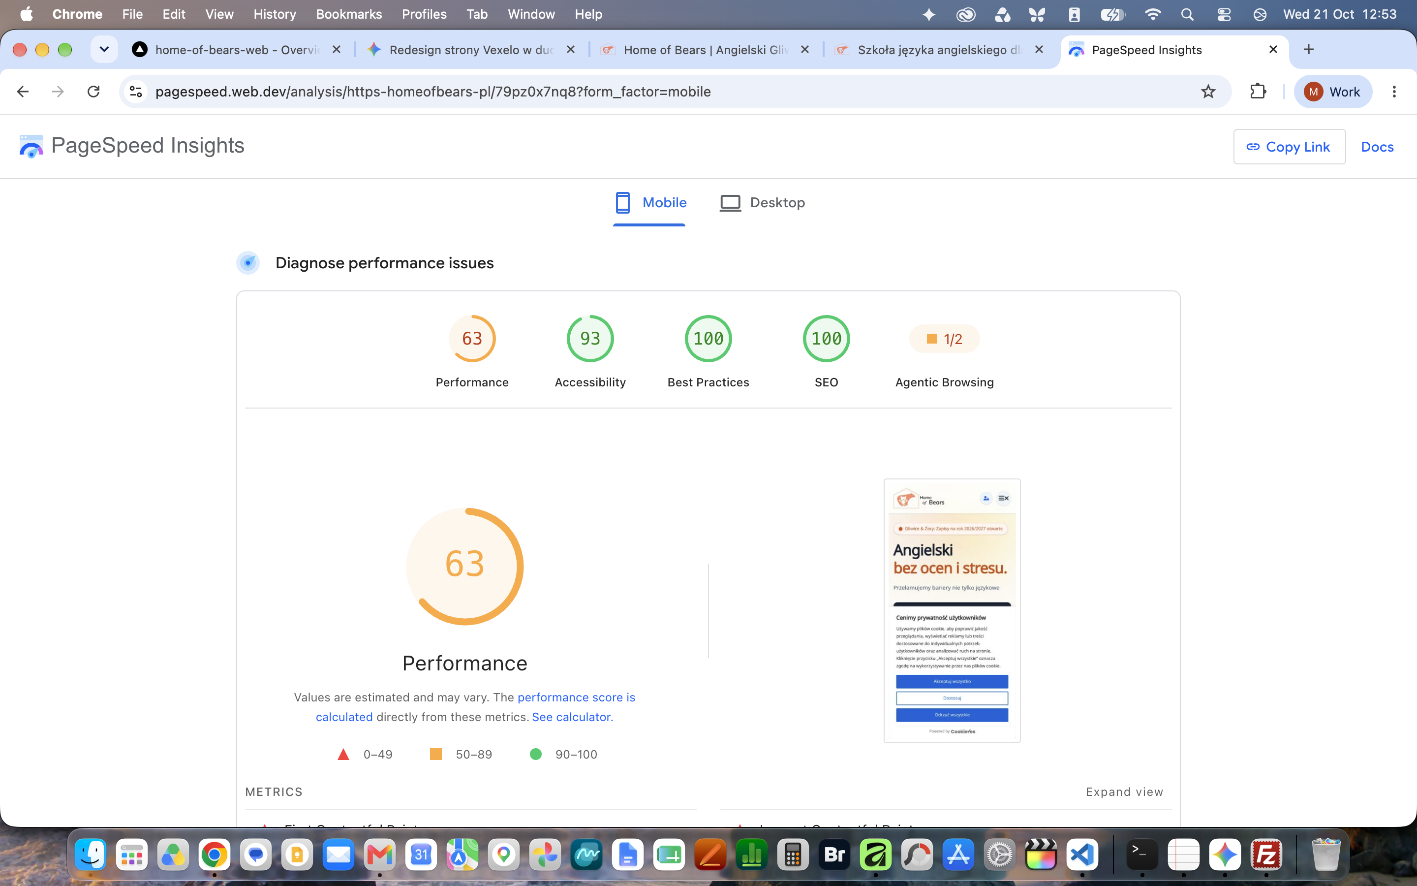Viewport: 1417px width, 886px height.
Task: Reload the page with the refresh icon
Action: coord(93,92)
